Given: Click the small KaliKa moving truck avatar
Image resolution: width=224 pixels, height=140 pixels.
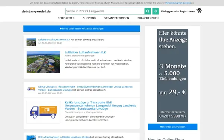Looking at the screenshot, I should [x=31, y=89].
